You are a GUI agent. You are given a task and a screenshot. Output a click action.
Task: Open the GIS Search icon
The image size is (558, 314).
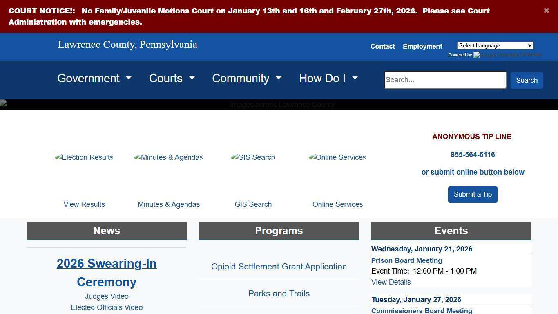tap(253, 157)
